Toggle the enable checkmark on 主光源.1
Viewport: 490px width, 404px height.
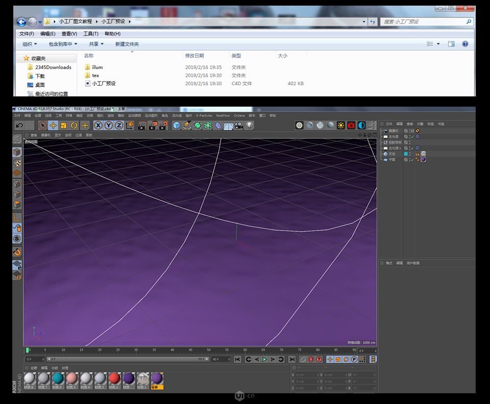[412, 147]
